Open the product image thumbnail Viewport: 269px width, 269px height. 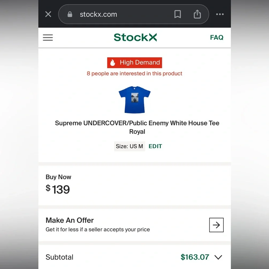tap(134, 100)
